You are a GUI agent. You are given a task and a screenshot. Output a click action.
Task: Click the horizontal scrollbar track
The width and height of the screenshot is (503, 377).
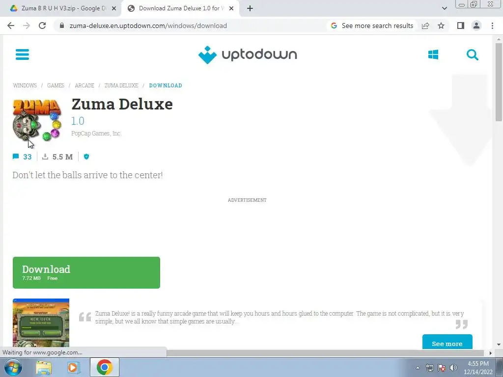pos(325,353)
